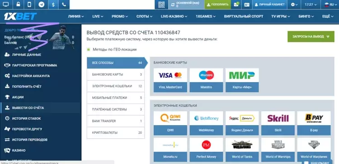
Task: Expand the 1XGAMES menu
Action: (x=206, y=16)
